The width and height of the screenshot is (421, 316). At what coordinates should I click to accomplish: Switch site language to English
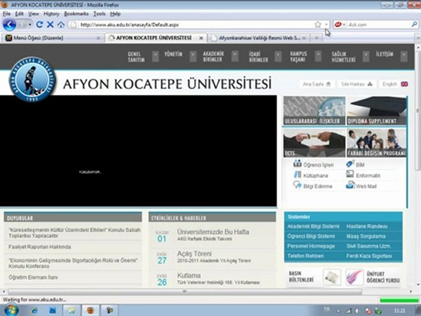click(x=395, y=84)
